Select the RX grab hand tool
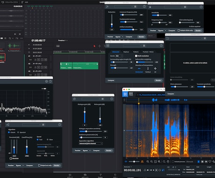 [x=168, y=162]
